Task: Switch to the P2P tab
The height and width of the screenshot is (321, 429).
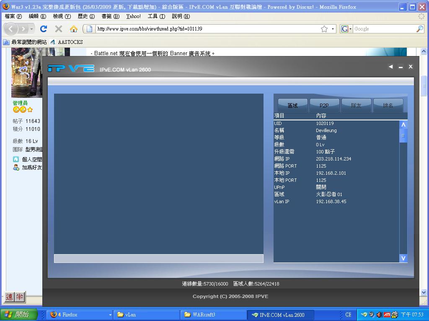Action: [324, 105]
